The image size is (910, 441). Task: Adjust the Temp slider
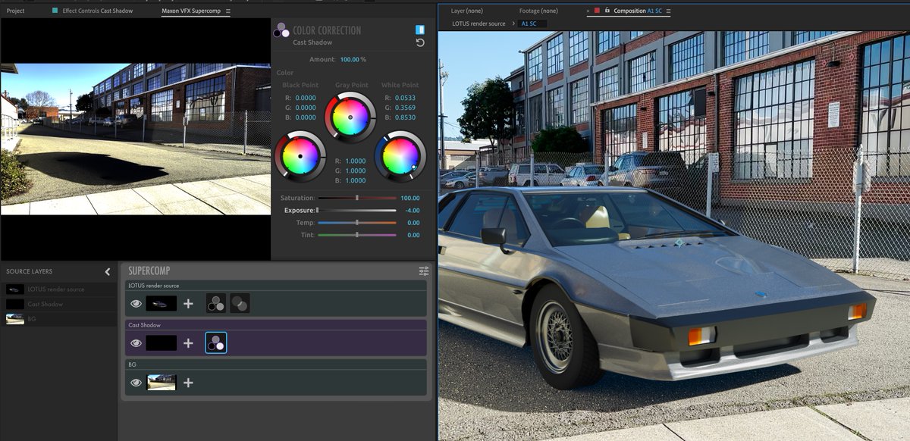356,223
